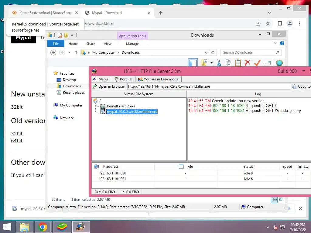Click the red X Delete icon in Explorer
The image size is (311, 233).
[x=248, y=63]
